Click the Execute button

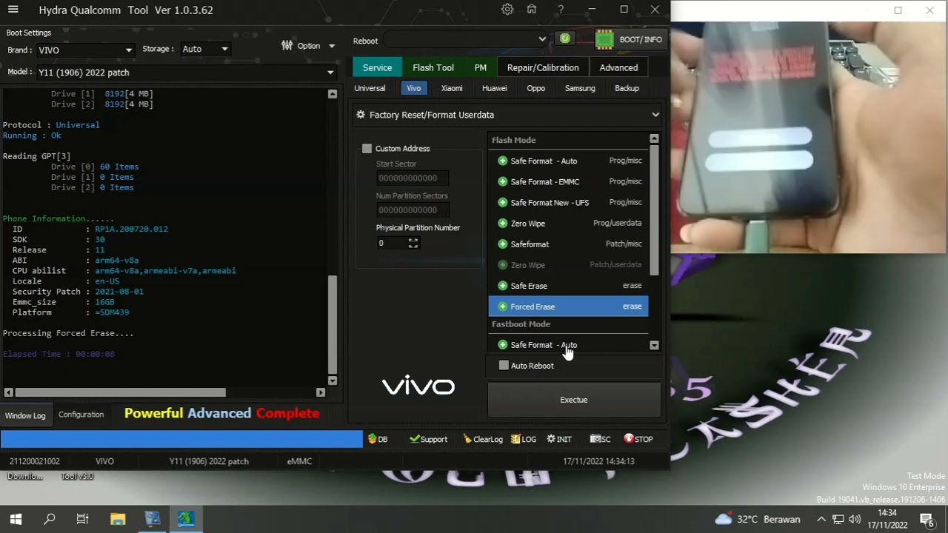tap(574, 400)
